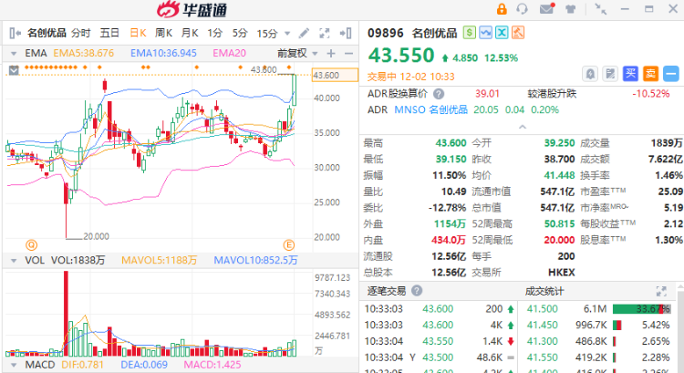The height and width of the screenshot is (373, 684).
Task: Open the stock notes icon
Action: pyautogui.click(x=610, y=74)
